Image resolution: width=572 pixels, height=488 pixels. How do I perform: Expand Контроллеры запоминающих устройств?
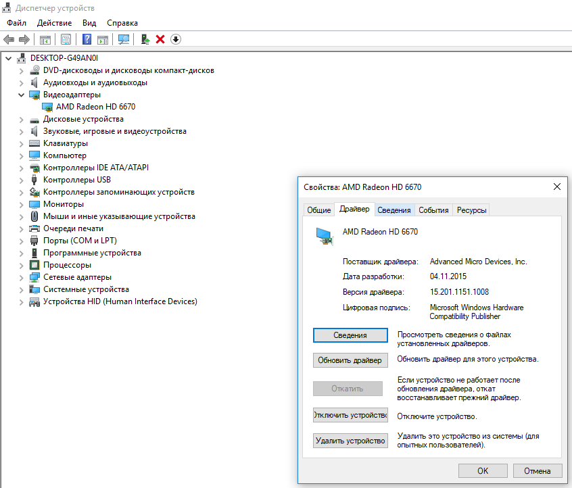click(21, 193)
